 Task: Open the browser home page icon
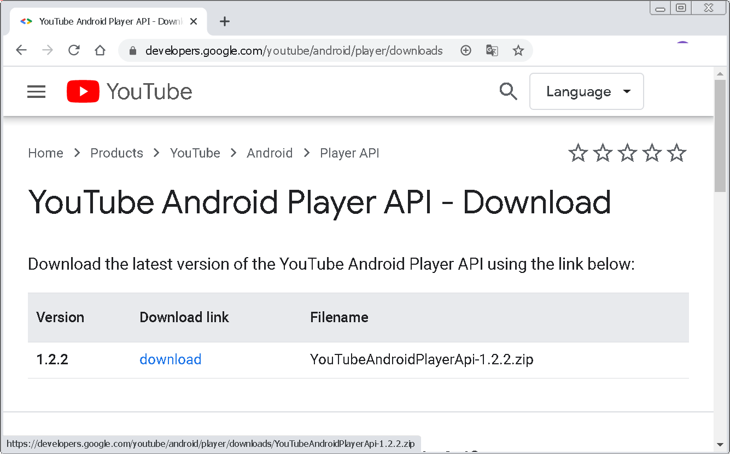[x=100, y=50]
